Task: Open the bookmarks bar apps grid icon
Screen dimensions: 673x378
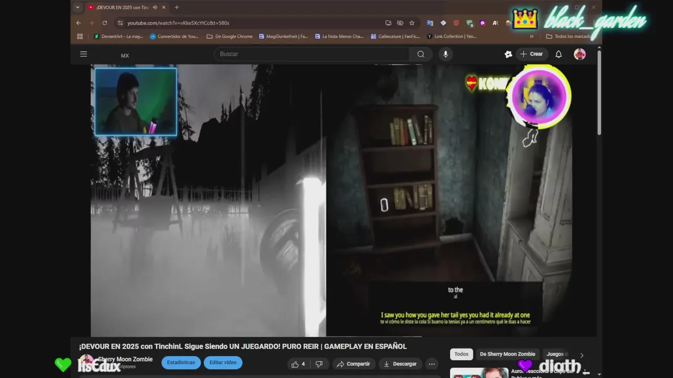Action: (x=80, y=36)
